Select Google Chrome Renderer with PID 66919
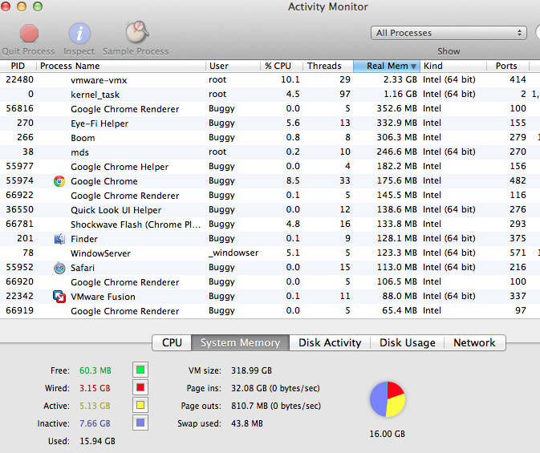540x453 pixels. pyautogui.click(x=270, y=311)
